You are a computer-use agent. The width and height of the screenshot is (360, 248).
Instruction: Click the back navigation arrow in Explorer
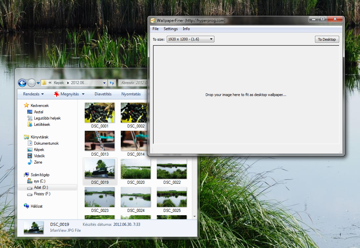click(x=22, y=83)
